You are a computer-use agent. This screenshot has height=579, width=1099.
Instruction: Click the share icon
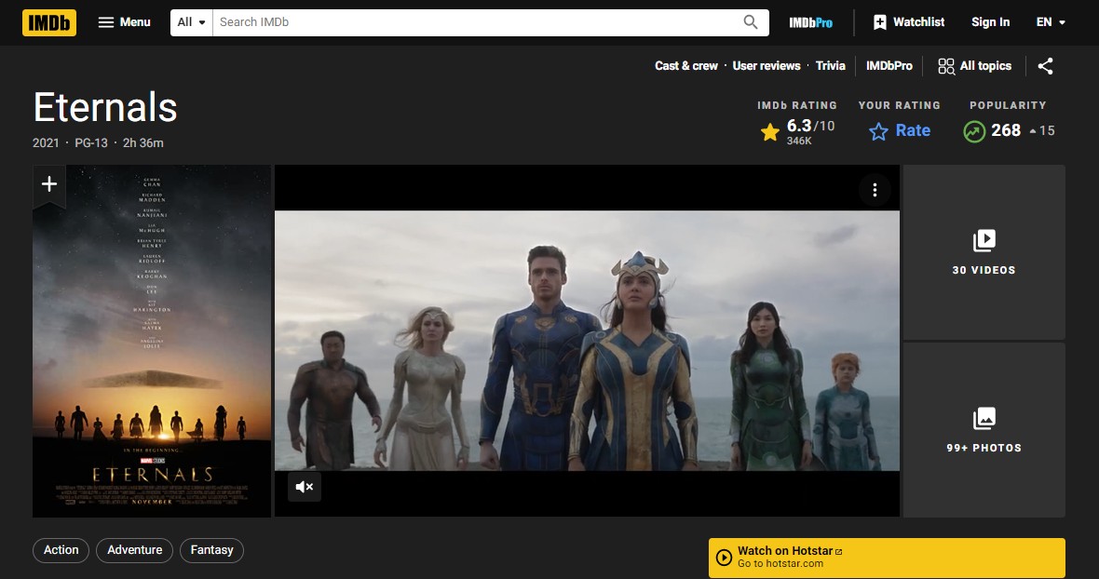[1045, 66]
